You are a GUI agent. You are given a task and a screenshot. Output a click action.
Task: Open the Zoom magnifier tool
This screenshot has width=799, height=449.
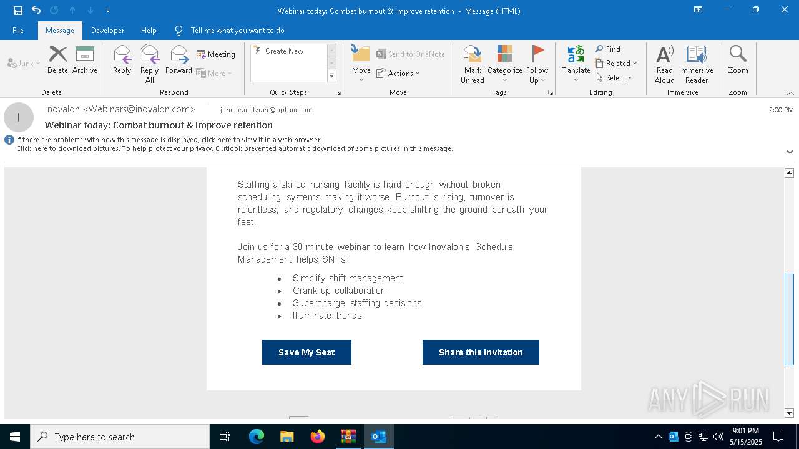pos(738,60)
